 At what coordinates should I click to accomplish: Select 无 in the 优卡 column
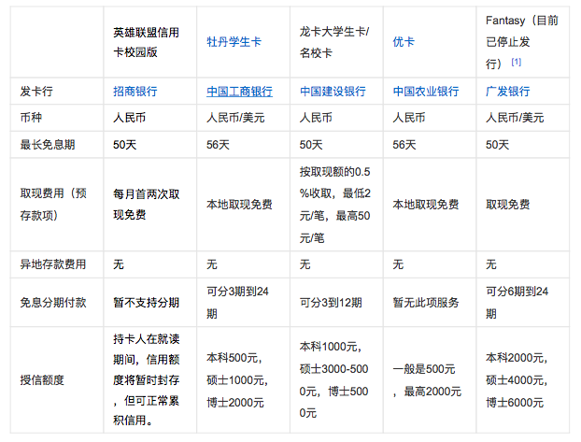pos(398,264)
